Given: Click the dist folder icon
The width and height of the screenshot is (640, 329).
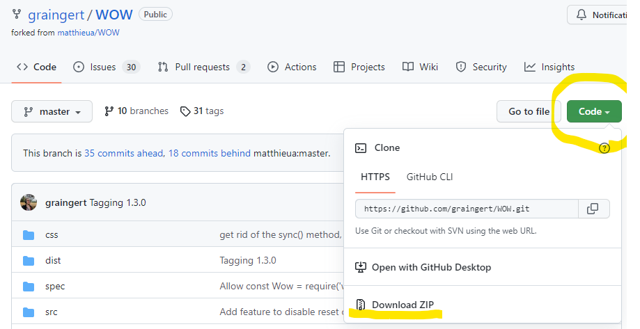Looking at the screenshot, I should 29,261.
